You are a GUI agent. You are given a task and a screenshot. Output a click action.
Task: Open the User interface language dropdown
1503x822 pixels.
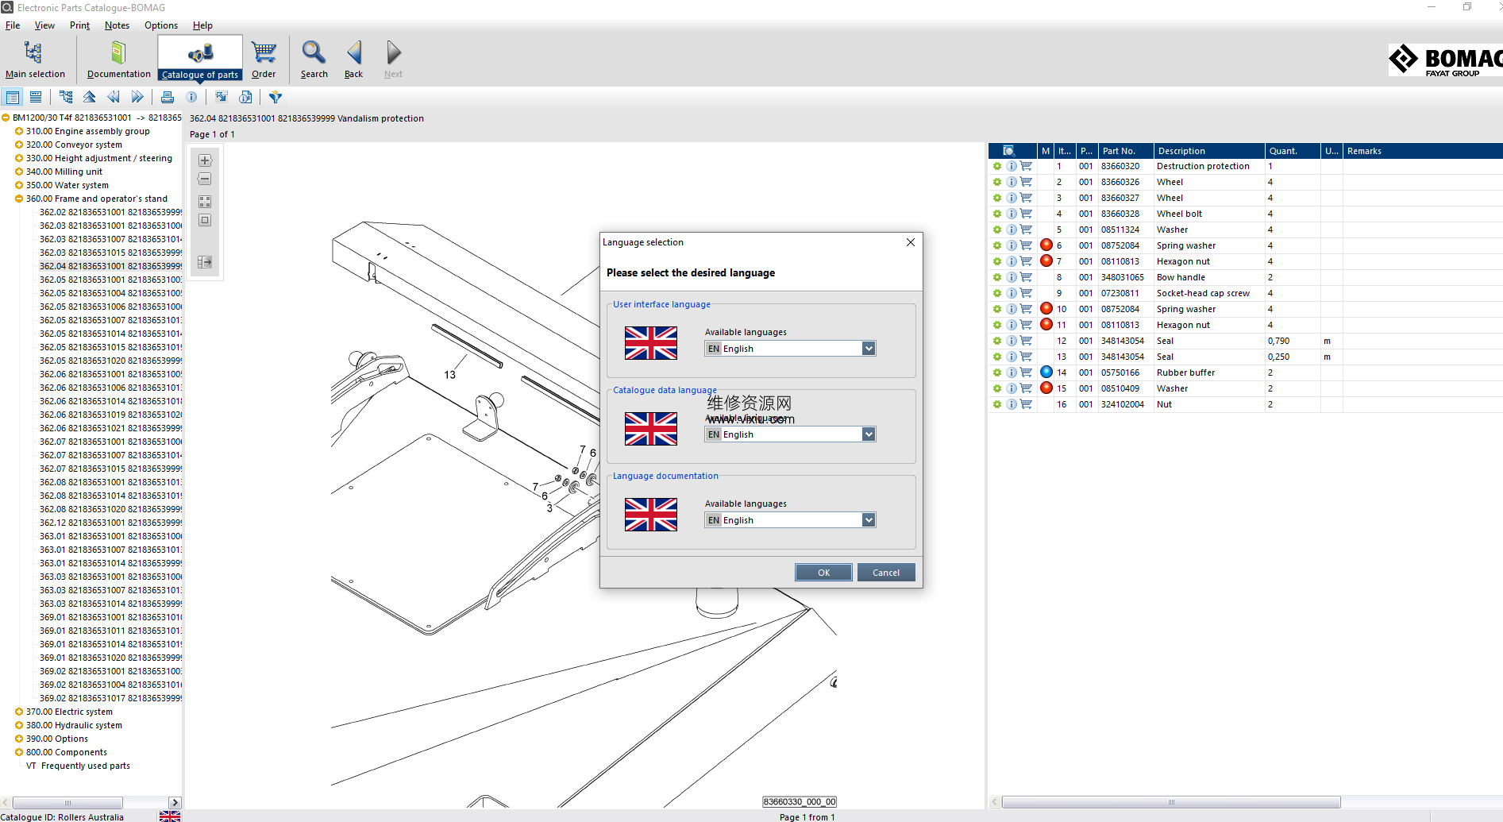coord(868,349)
